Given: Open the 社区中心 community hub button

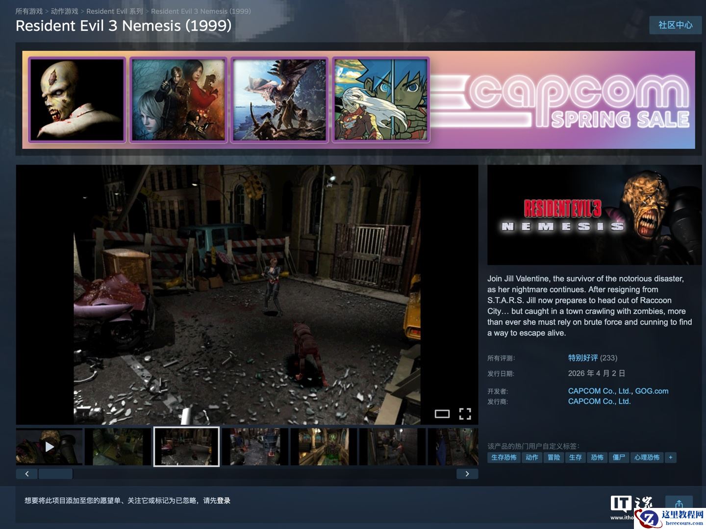Looking at the screenshot, I should pyautogui.click(x=675, y=25).
